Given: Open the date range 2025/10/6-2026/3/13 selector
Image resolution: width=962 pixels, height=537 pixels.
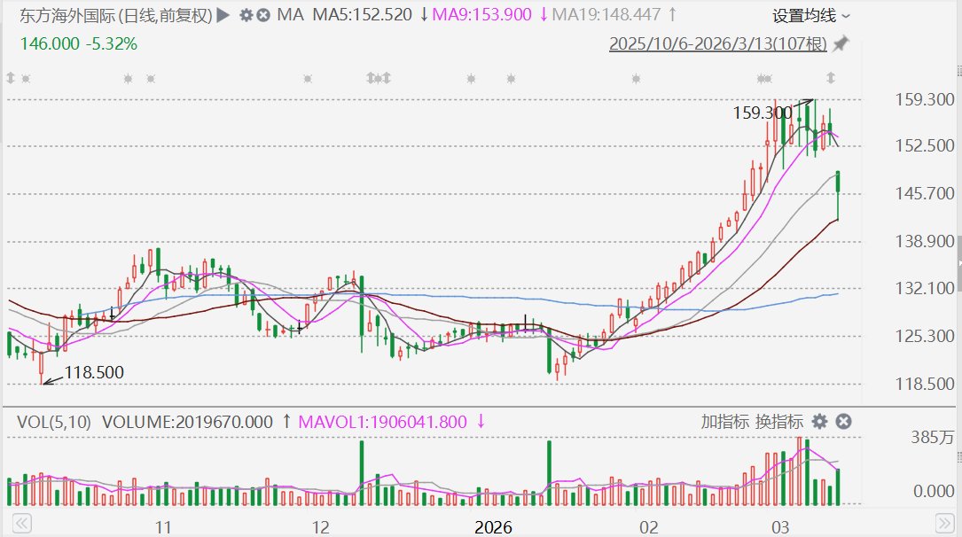Looking at the screenshot, I should pos(718,43).
